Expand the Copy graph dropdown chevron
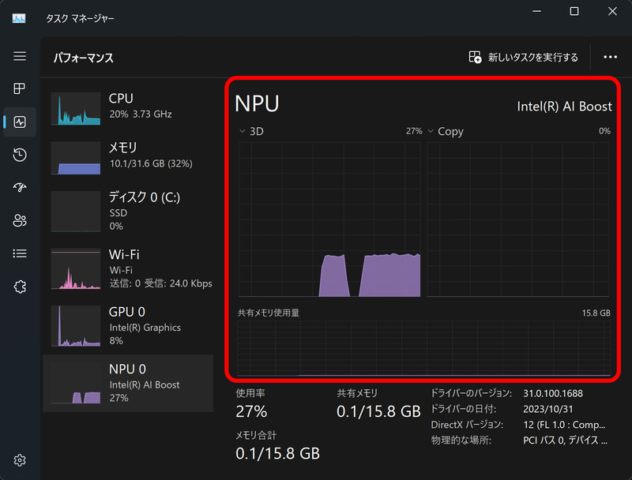Screen dimensions: 632x480 pos(431,132)
